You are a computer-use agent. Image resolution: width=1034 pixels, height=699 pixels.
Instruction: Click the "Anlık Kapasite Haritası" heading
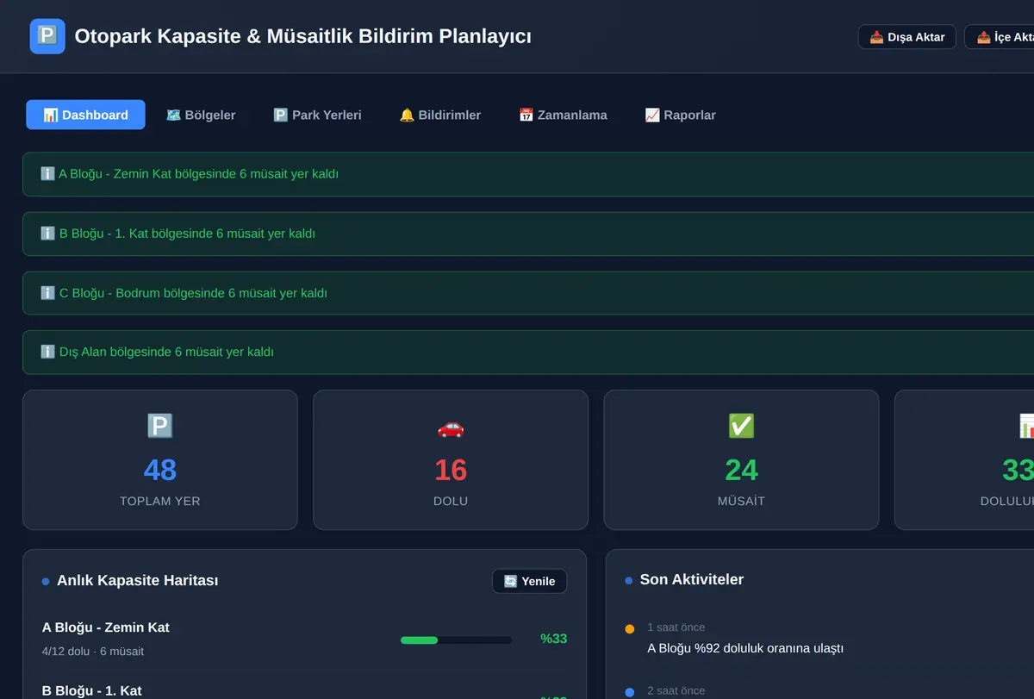pos(137,581)
